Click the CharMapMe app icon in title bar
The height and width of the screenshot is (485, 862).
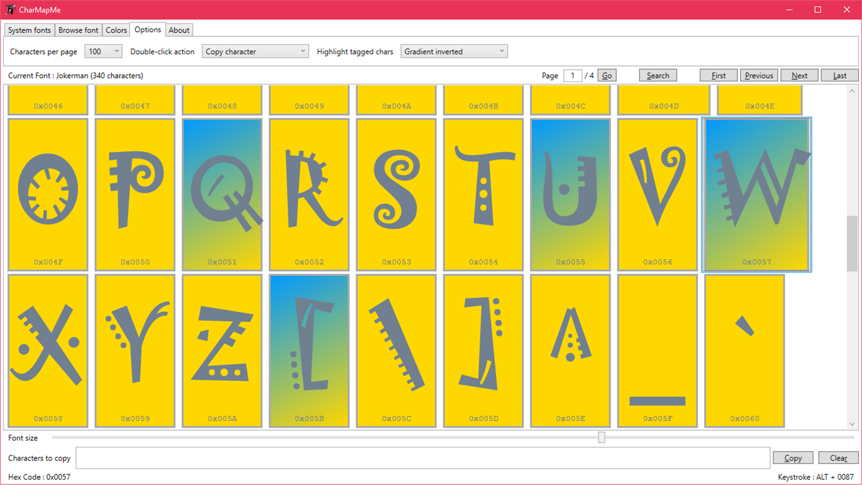pos(10,10)
